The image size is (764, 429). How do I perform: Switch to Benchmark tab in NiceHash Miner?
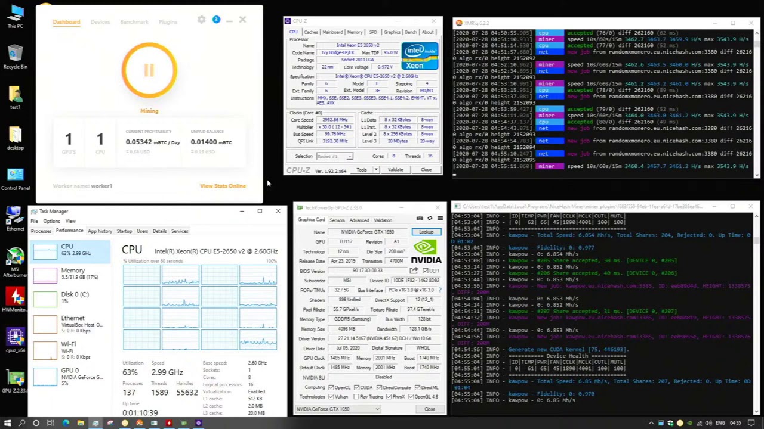[134, 22]
